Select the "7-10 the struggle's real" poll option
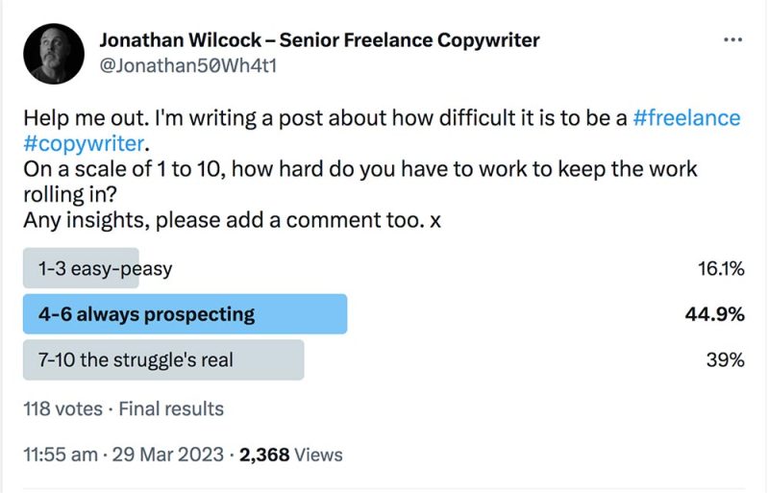Image resolution: width=769 pixels, height=493 pixels. click(x=163, y=360)
